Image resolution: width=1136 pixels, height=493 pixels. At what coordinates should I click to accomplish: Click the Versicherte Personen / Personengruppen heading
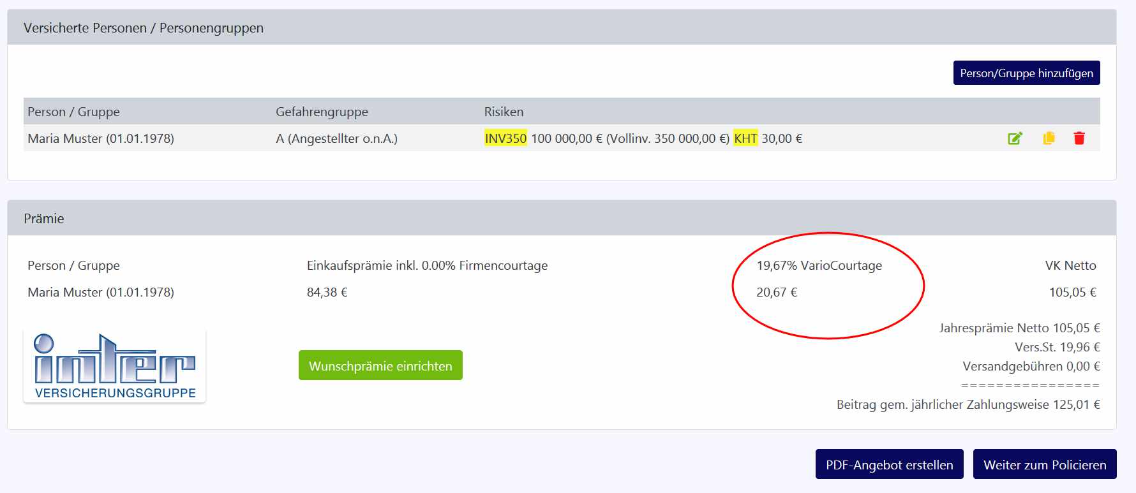point(144,28)
